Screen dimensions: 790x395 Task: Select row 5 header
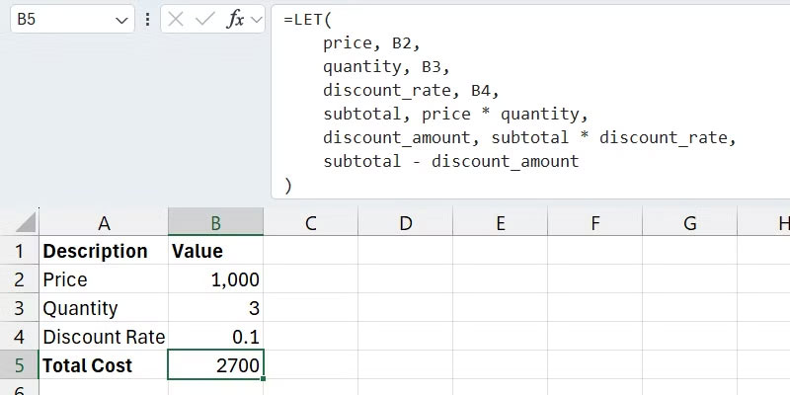[19, 365]
